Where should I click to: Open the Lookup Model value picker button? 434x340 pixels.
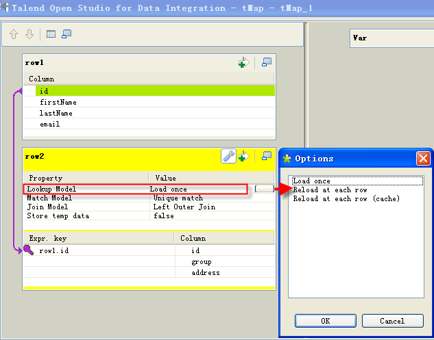[x=263, y=189]
